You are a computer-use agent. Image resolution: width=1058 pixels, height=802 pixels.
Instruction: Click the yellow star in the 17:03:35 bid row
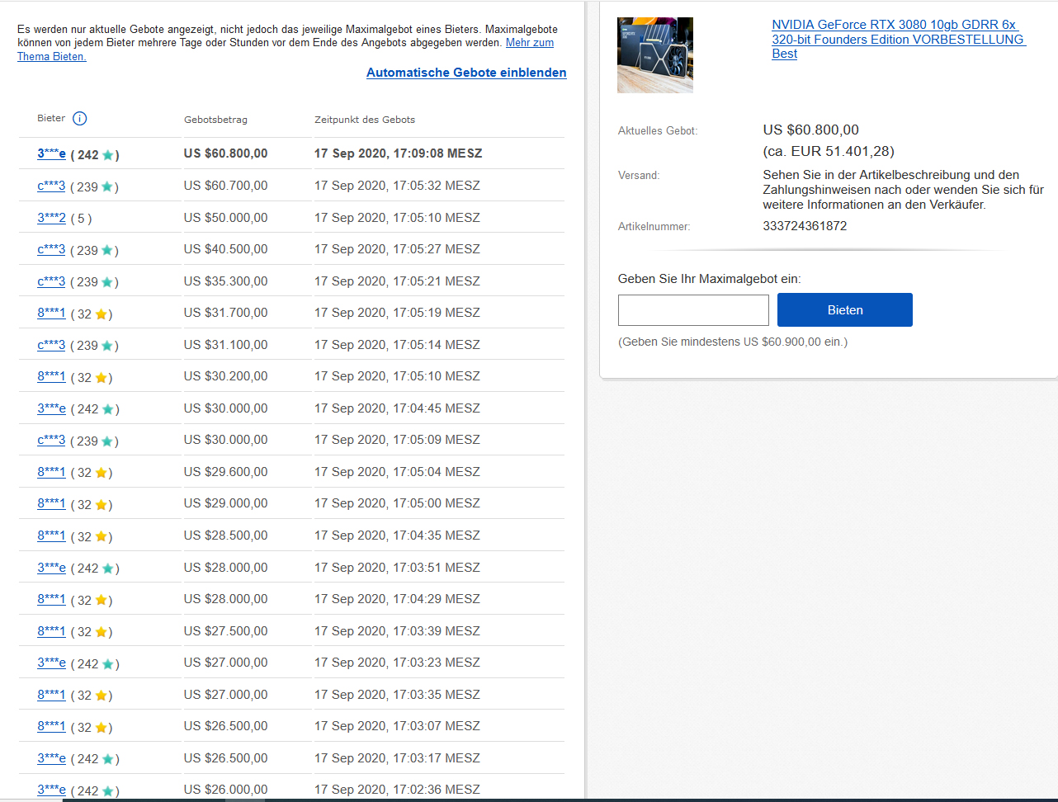[101, 696]
